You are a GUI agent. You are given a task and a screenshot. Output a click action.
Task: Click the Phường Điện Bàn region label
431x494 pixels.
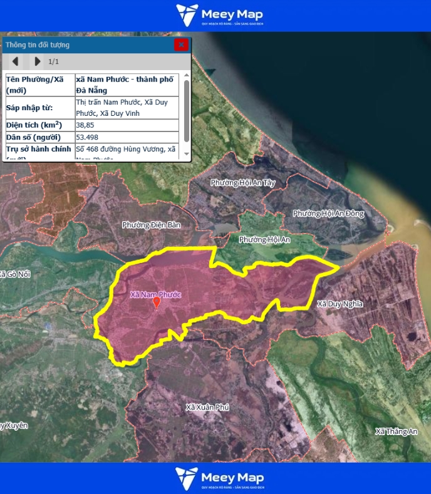coord(151,225)
